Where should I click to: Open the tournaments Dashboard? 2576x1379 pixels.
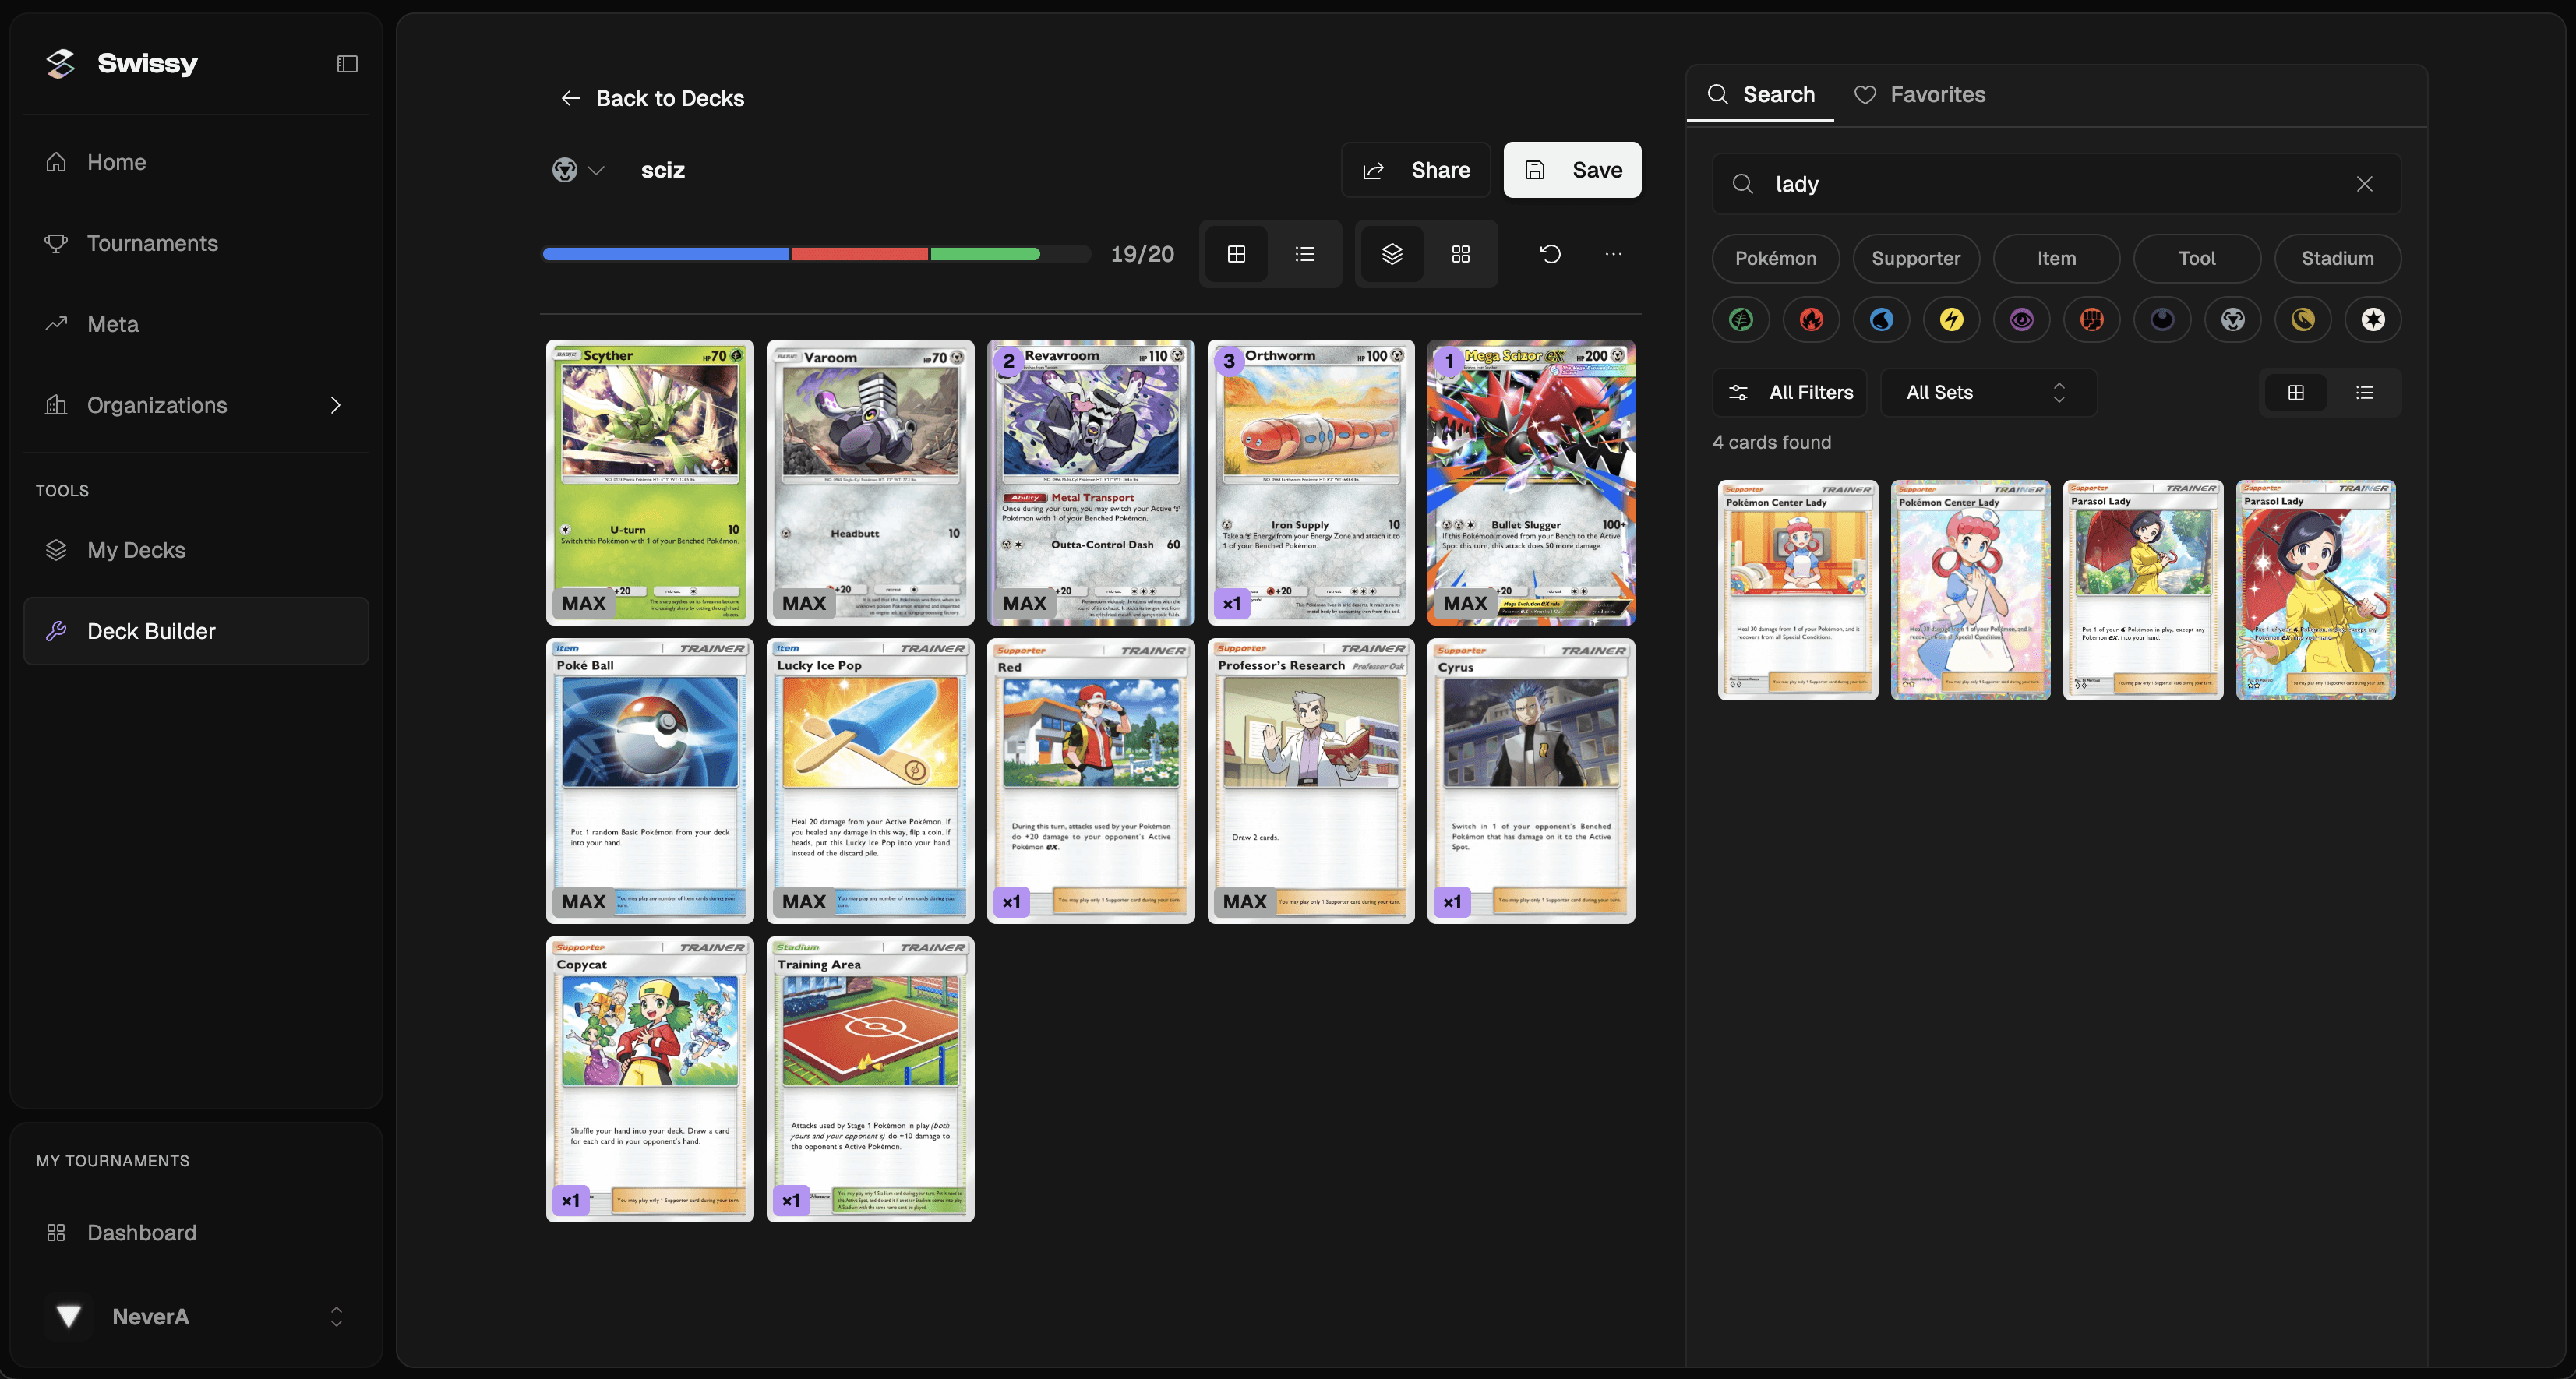click(x=196, y=1232)
